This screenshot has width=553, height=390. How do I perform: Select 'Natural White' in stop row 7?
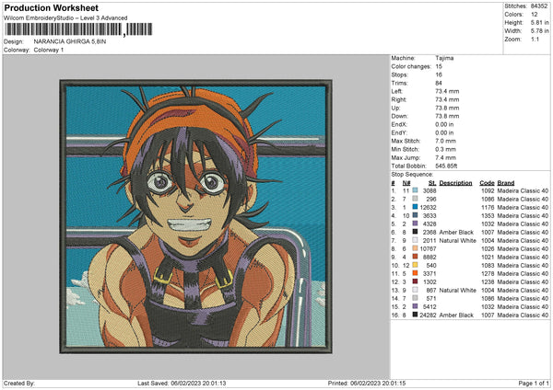pyautogui.click(x=458, y=240)
